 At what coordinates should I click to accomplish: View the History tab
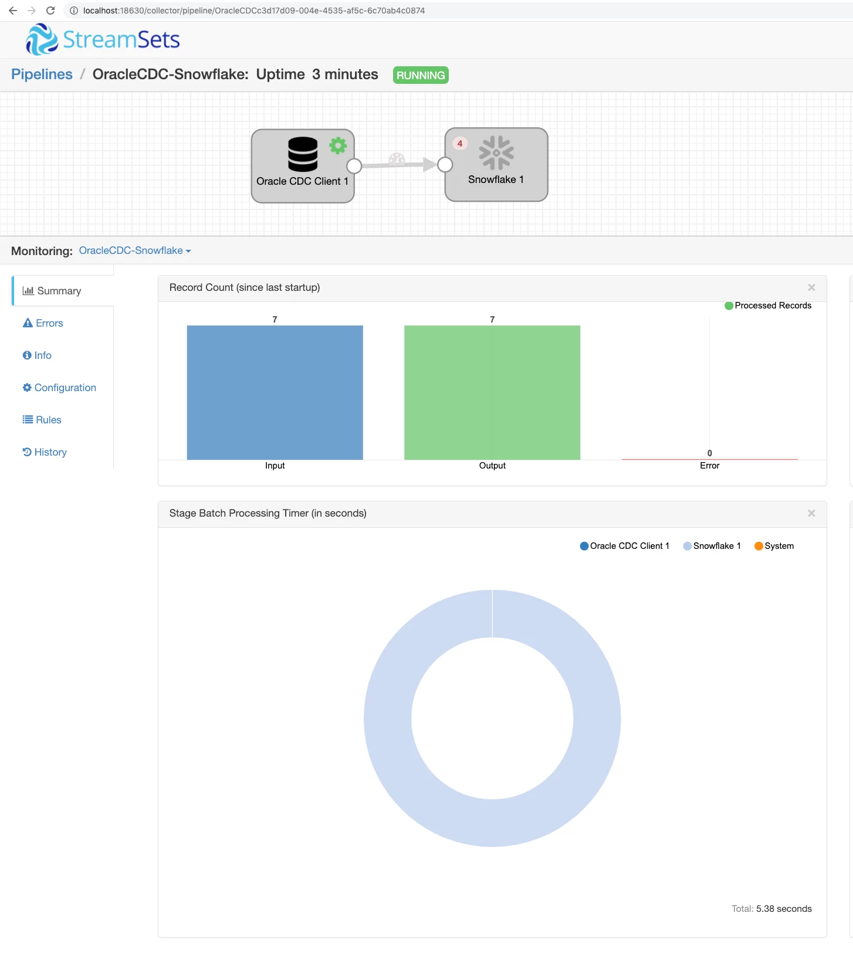[x=45, y=452]
